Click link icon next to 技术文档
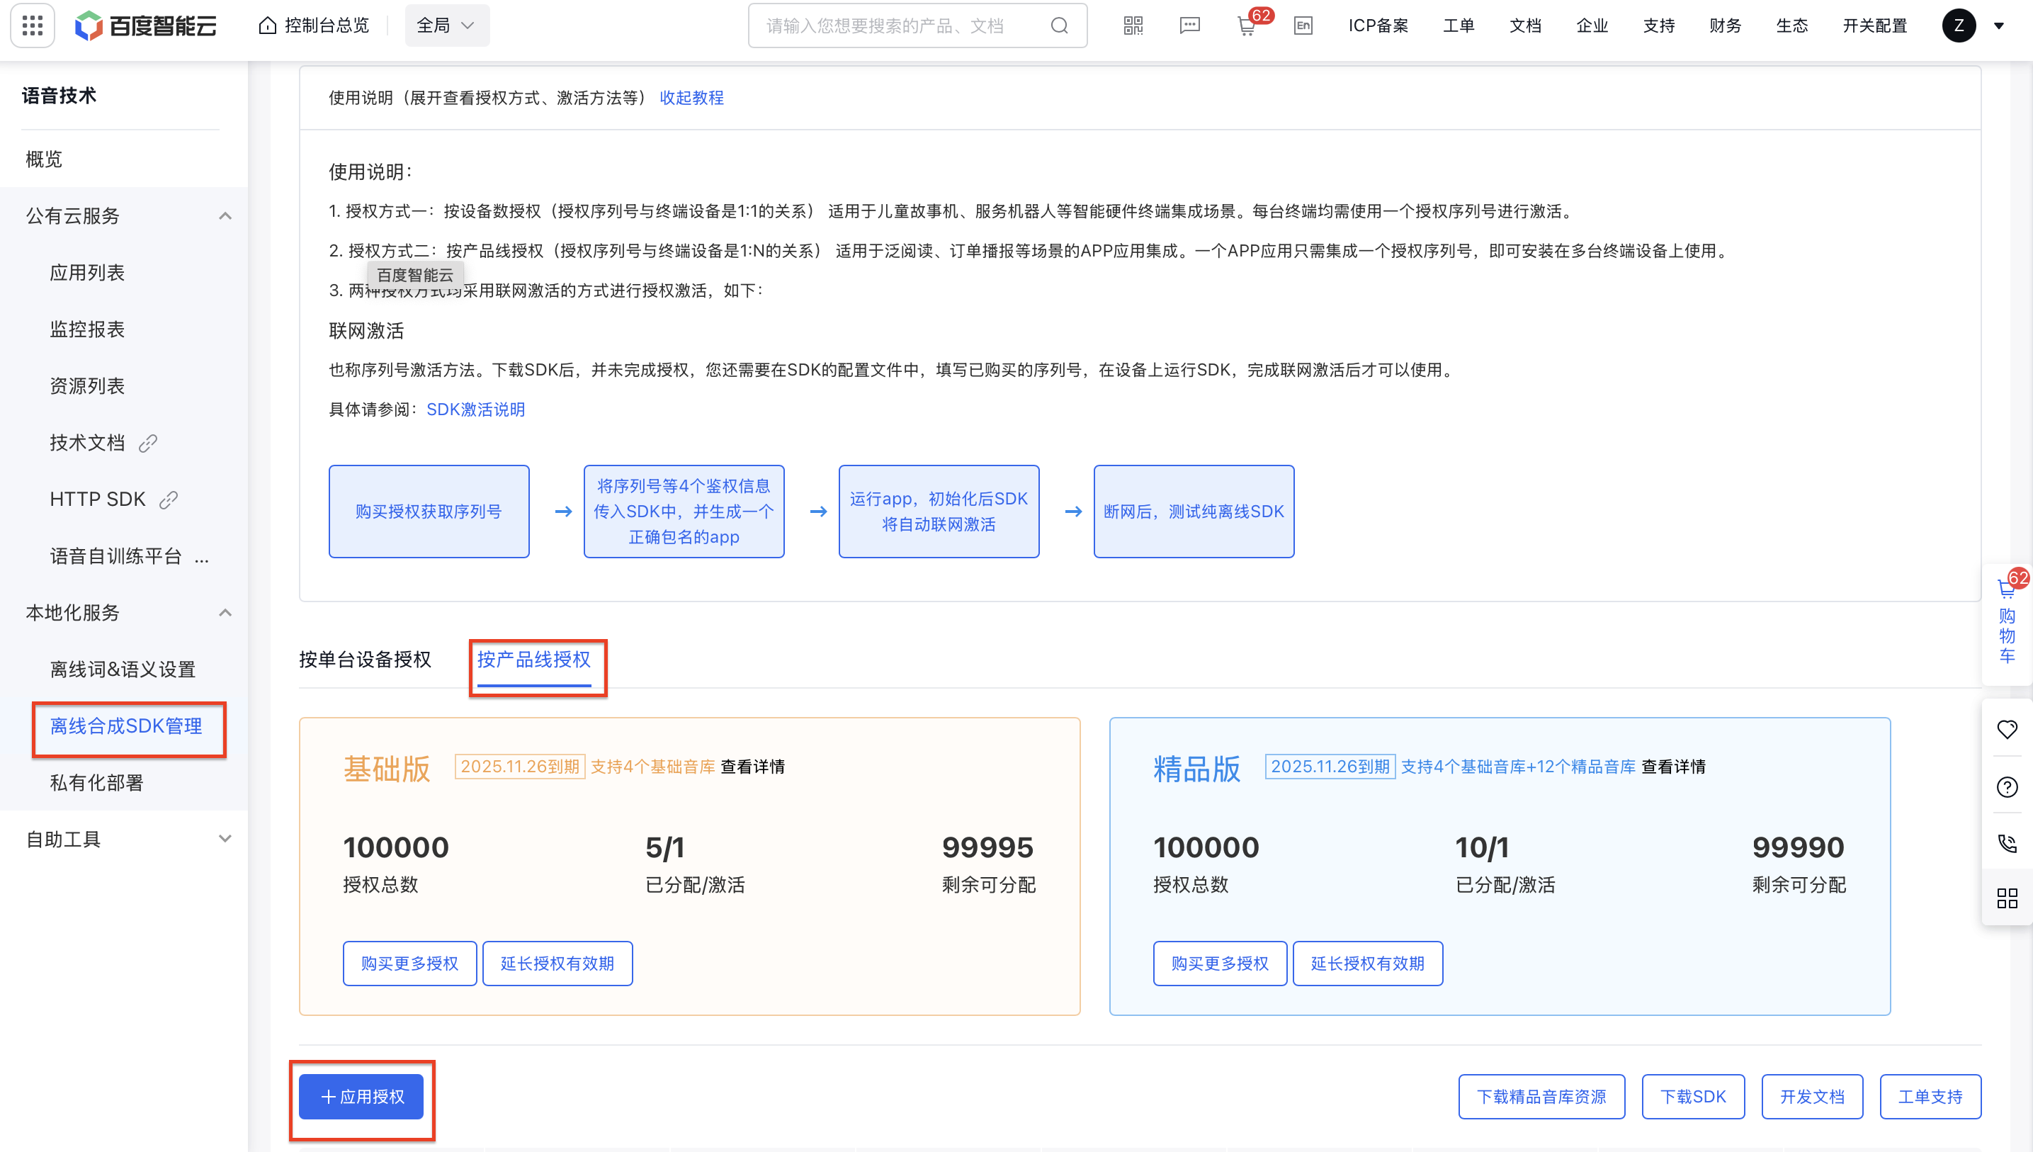 click(x=148, y=443)
